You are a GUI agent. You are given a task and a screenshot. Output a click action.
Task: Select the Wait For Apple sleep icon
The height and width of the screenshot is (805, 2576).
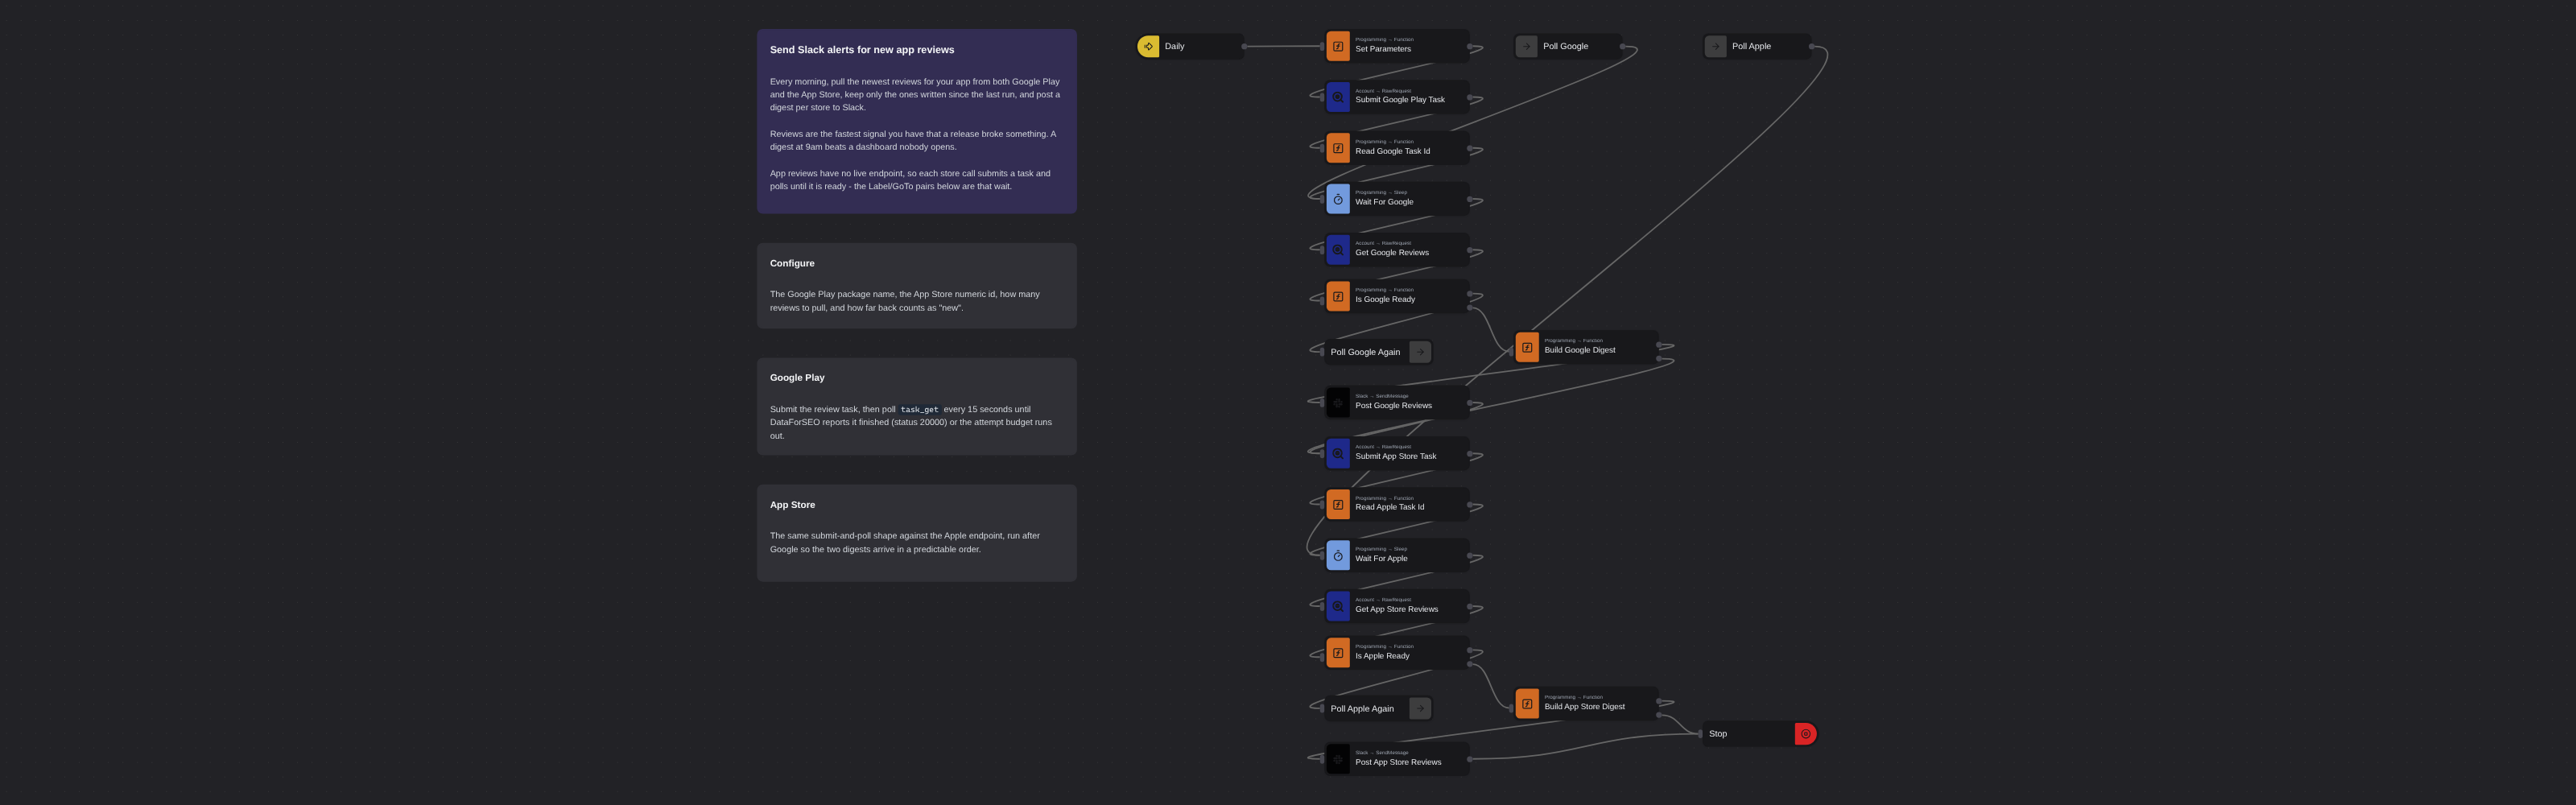(1338, 556)
